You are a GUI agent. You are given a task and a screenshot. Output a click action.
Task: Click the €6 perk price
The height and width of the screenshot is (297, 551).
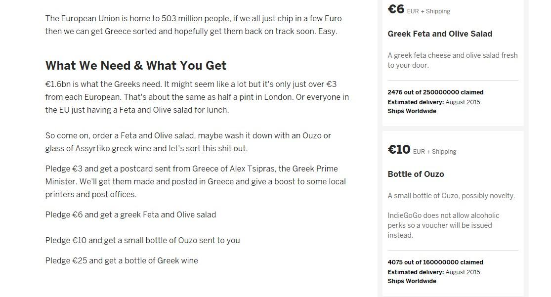pos(396,9)
